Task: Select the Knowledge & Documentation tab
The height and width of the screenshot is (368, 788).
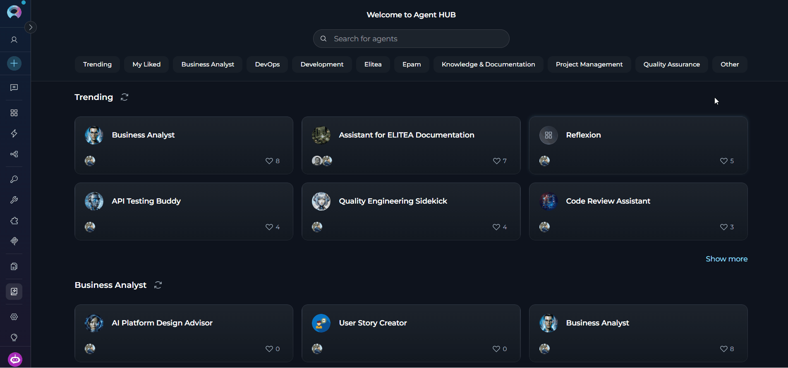Action: (488, 64)
